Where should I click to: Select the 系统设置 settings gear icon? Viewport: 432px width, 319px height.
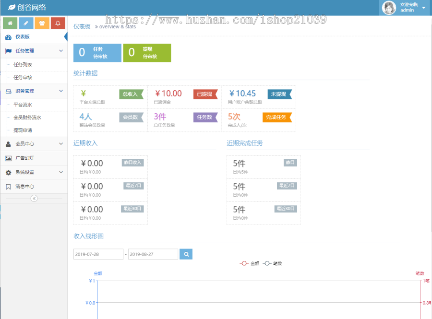point(8,172)
